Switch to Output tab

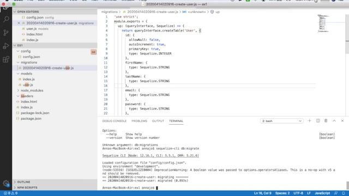click(x=158, y=121)
